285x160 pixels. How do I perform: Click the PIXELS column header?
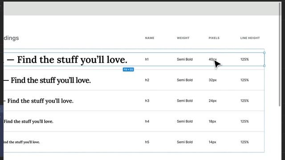pyautogui.click(x=214, y=38)
